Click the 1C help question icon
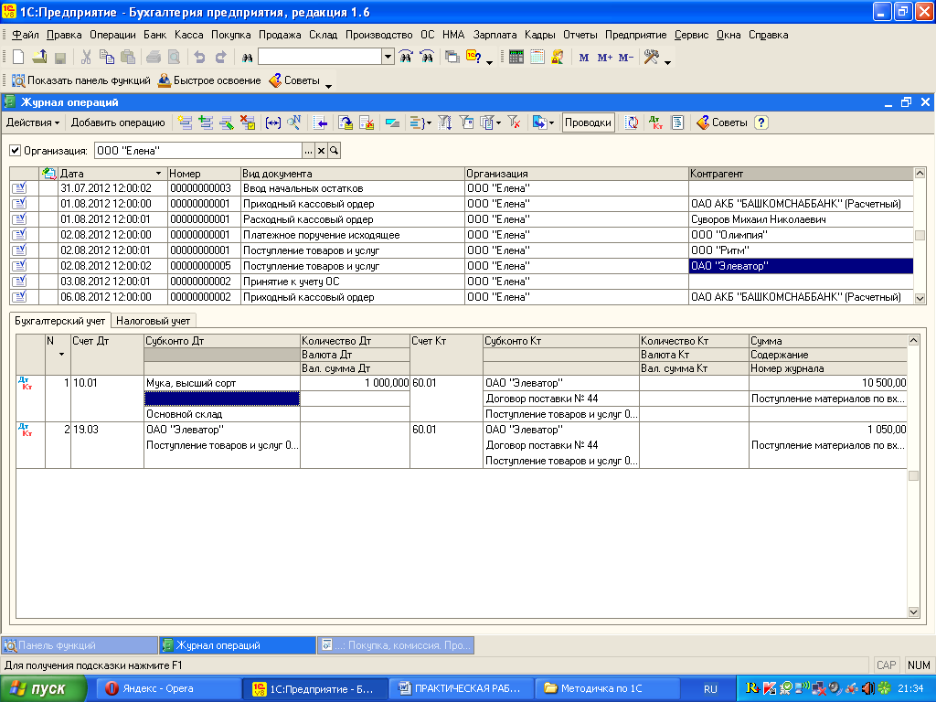Viewport: 936px width, 702px height. click(474, 58)
